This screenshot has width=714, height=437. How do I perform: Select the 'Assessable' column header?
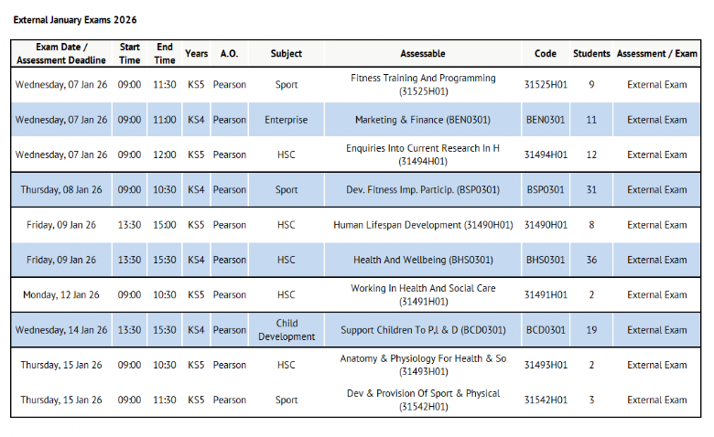pos(423,54)
